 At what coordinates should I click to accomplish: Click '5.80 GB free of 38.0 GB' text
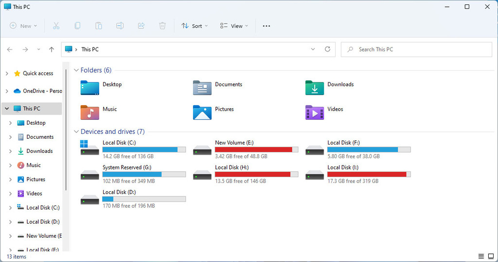click(x=354, y=157)
